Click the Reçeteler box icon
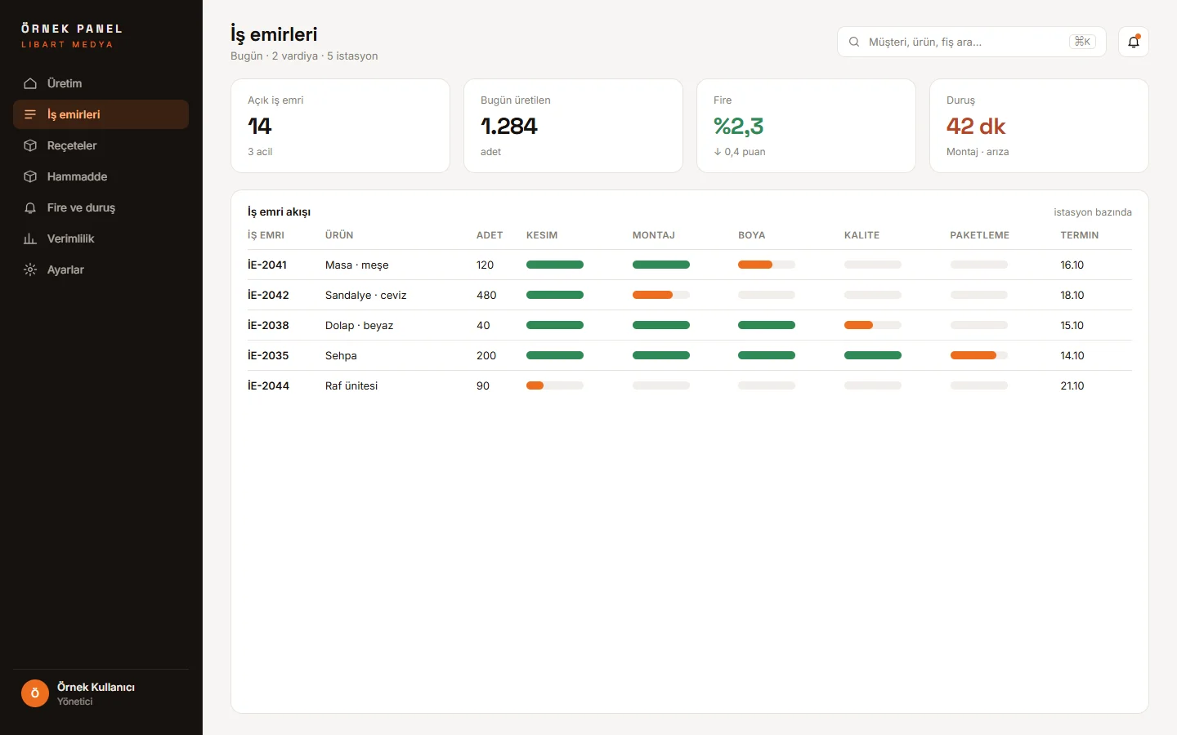This screenshot has width=1177, height=735. [x=30, y=145]
